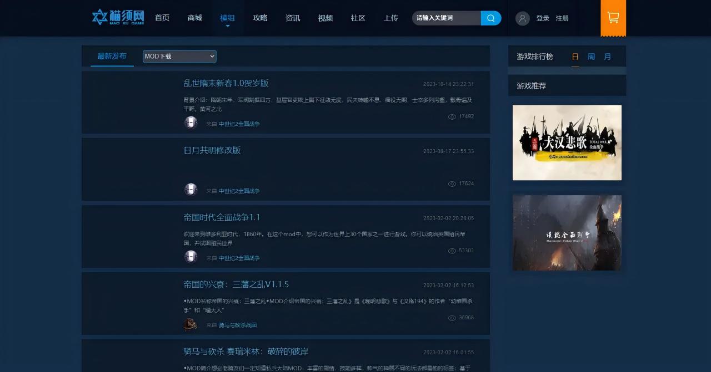The width and height of the screenshot is (711, 372).
Task: Click the 游戏推荐 heading
Action: tap(532, 86)
